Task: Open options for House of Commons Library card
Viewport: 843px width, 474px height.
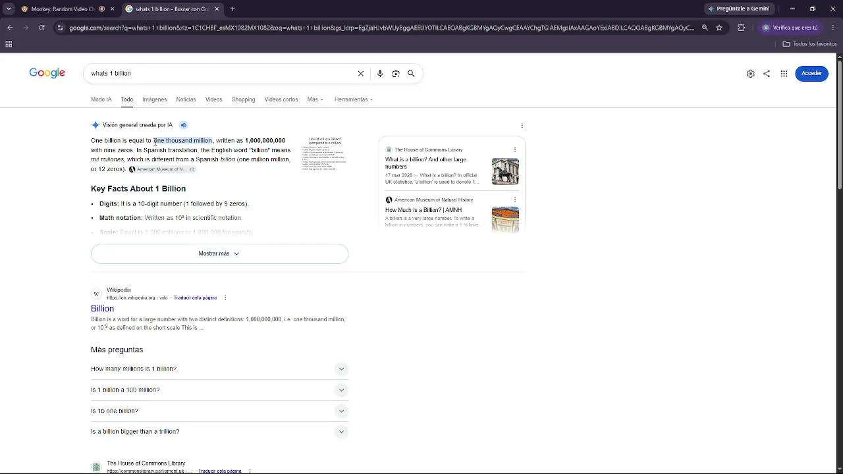Action: (515, 150)
